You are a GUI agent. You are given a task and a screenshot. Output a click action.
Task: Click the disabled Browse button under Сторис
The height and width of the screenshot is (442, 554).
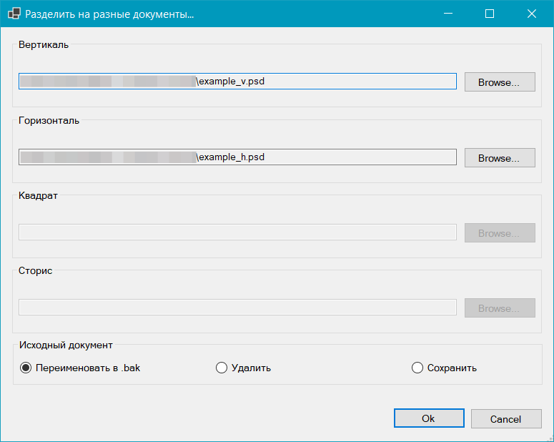click(x=500, y=308)
